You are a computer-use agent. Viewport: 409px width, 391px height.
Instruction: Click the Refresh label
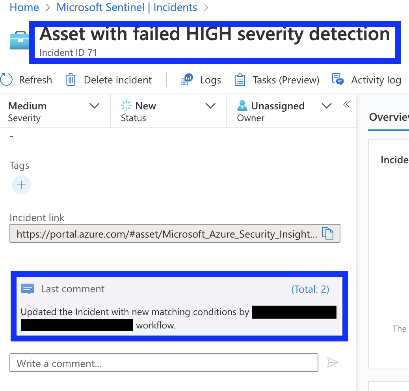(x=35, y=80)
